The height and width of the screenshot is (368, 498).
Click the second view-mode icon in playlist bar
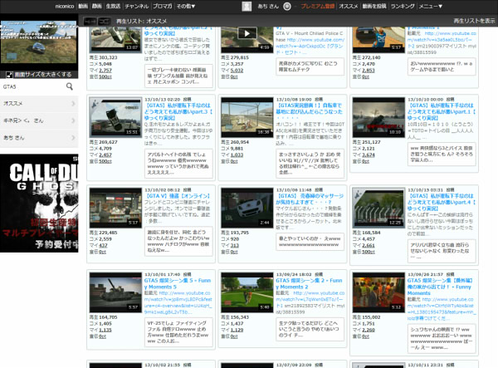tap(105, 21)
